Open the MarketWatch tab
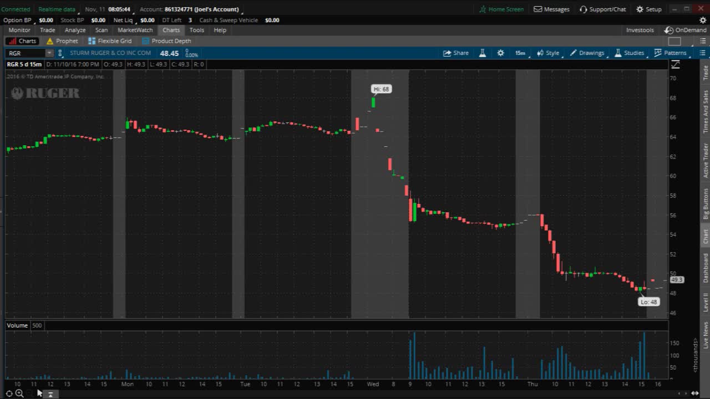Screen dimensions: 710x399 (x=135, y=30)
